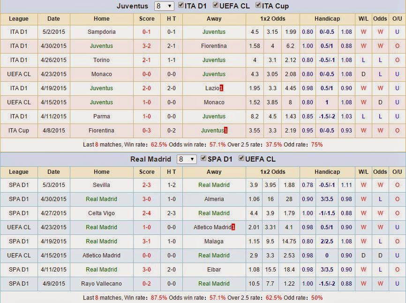Uncheck the SPA D1 checkbox
Screen dimensions: 406x303
click(x=203, y=158)
